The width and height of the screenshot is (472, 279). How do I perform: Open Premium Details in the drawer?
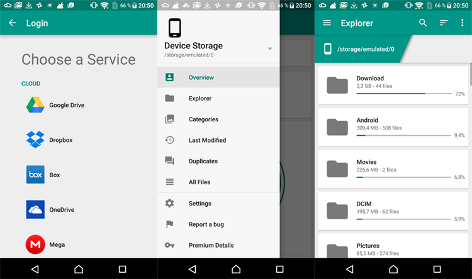[x=218, y=245]
